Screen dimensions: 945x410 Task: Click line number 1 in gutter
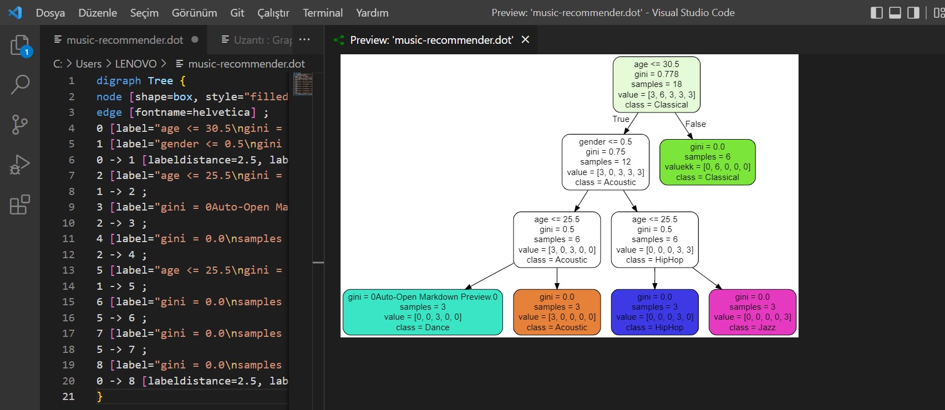click(x=72, y=81)
